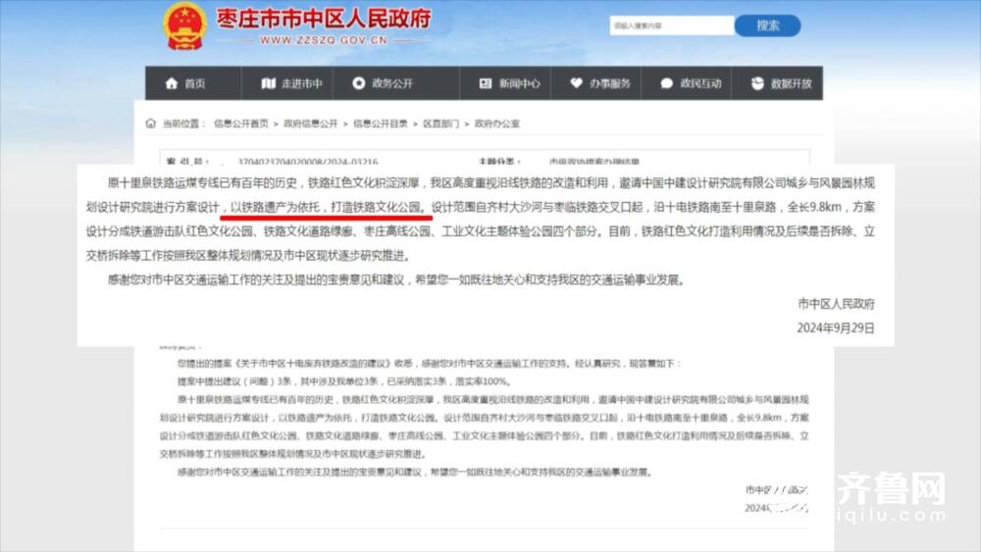
Task: Click the news icon beside 新闻中心
Action: pyautogui.click(x=486, y=83)
